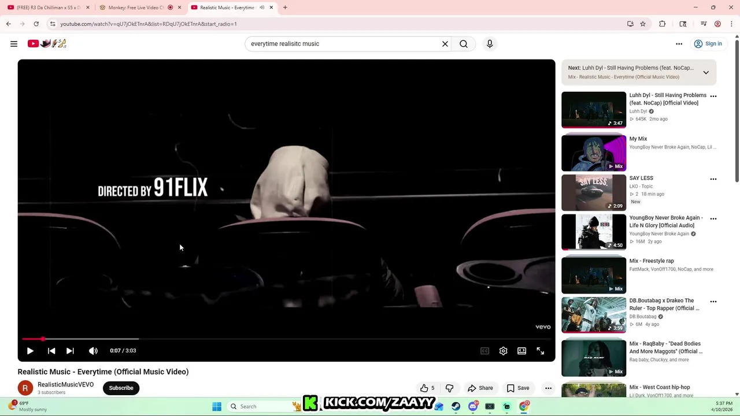
Task: Mute audio icon on Realistic Music tab
Action: pyautogui.click(x=262, y=8)
